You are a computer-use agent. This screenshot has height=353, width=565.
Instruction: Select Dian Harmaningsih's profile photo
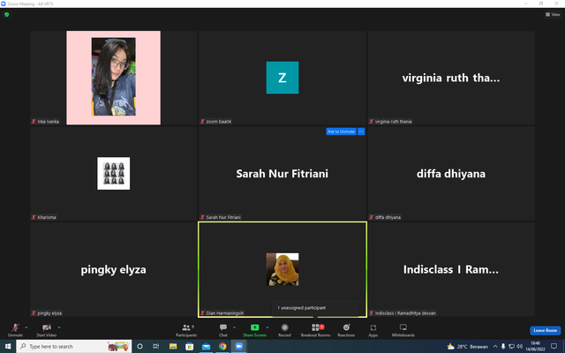pyautogui.click(x=282, y=269)
